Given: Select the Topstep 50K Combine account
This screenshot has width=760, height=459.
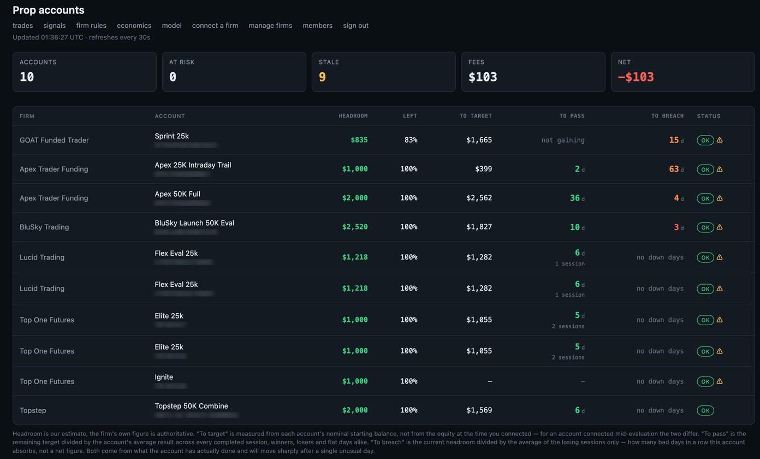Looking at the screenshot, I should pos(192,406).
